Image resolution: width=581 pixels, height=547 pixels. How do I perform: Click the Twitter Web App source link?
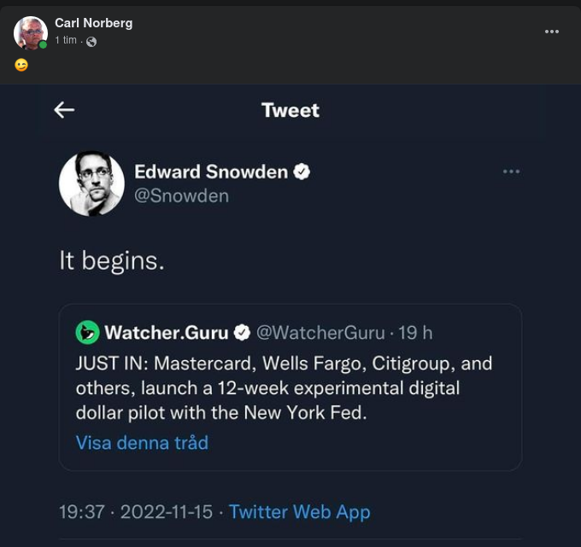tap(299, 512)
